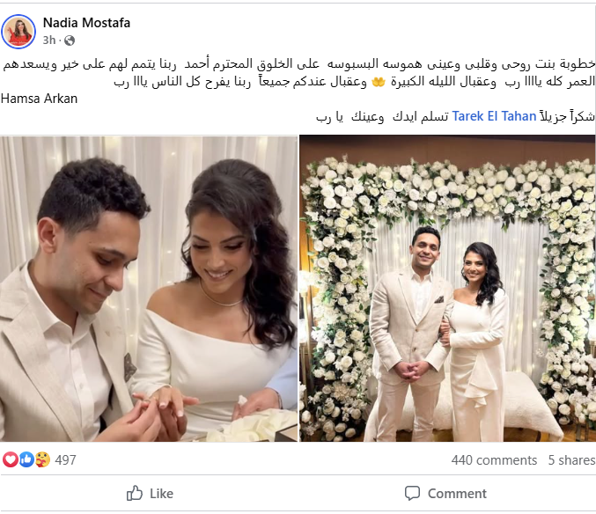Image resolution: width=596 pixels, height=514 pixels.
Task: View the 5 shares list
Action: click(571, 460)
